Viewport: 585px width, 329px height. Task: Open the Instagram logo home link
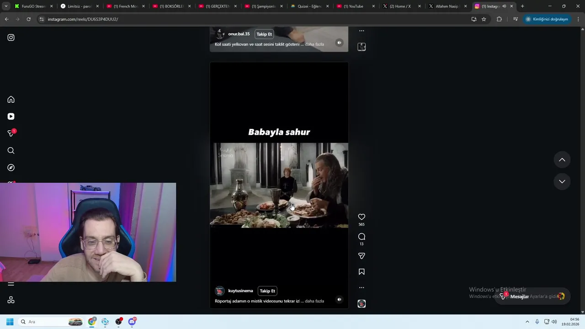(11, 37)
